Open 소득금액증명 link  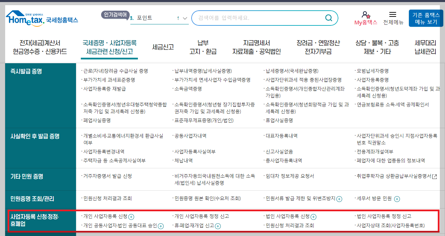coord(188,89)
